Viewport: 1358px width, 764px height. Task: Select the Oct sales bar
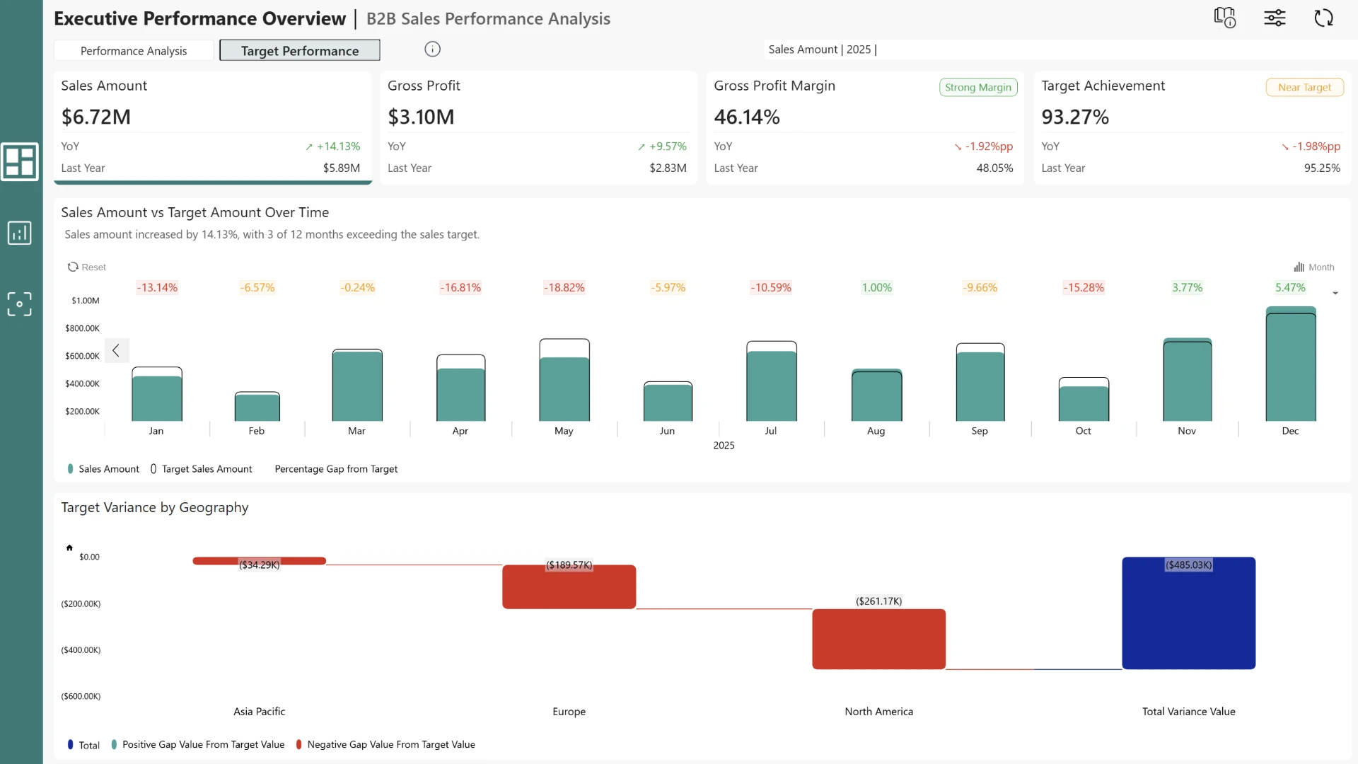pos(1084,404)
